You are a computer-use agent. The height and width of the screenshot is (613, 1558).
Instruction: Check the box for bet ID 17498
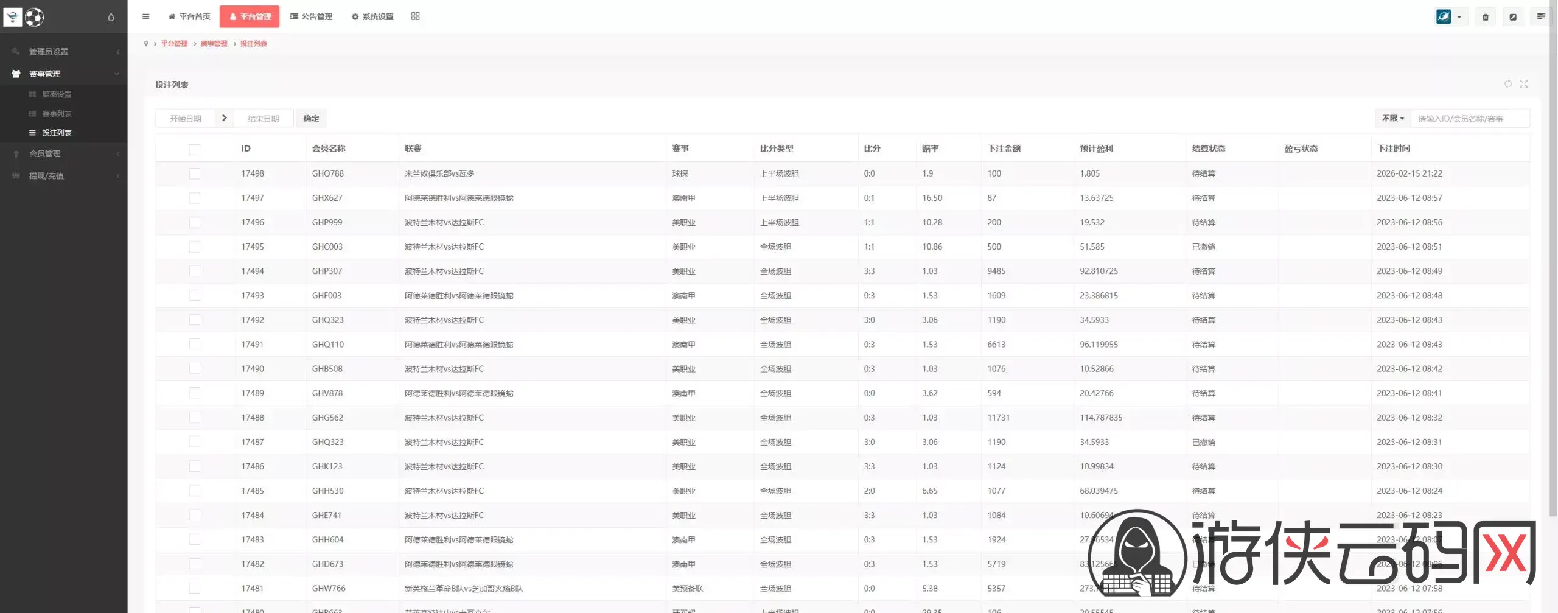point(194,173)
